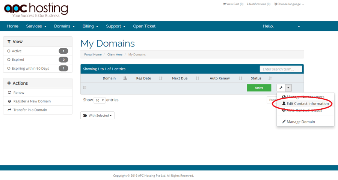This screenshot has height=180, width=338.
Task: Open the Hello account dropdown
Action: (x=281, y=26)
